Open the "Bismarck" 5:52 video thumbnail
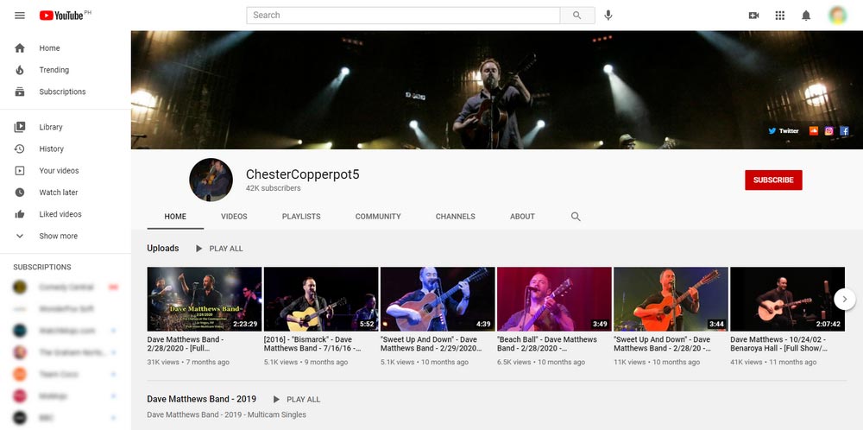Image resolution: width=863 pixels, height=430 pixels. pos(321,299)
